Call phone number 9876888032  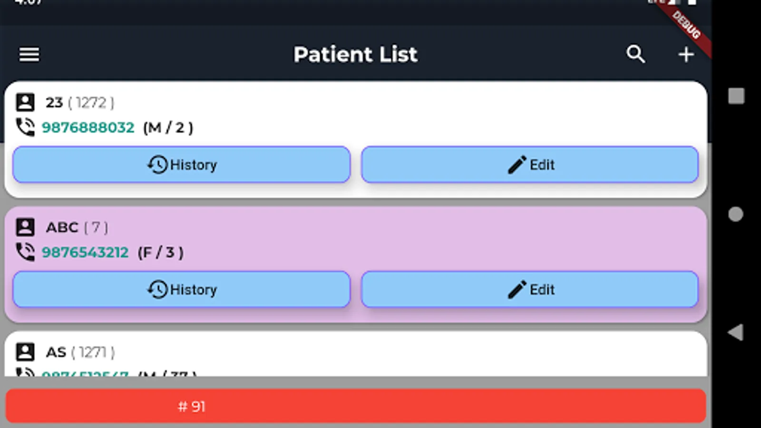tap(88, 127)
